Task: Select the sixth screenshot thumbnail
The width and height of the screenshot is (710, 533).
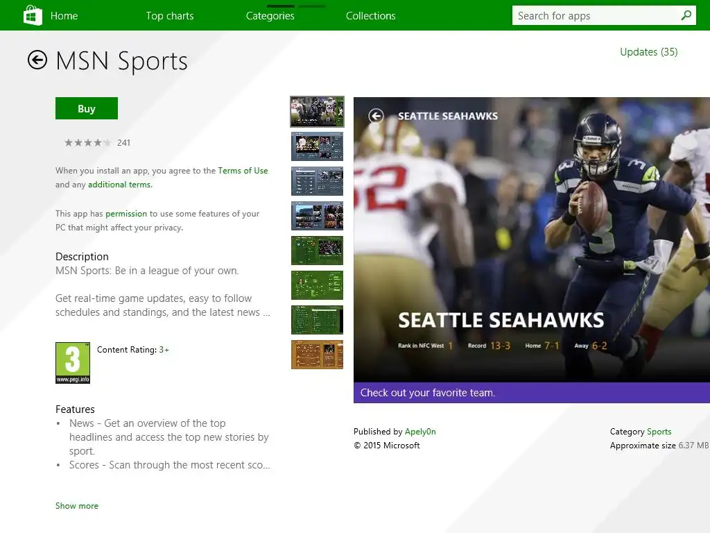Action: 317,285
